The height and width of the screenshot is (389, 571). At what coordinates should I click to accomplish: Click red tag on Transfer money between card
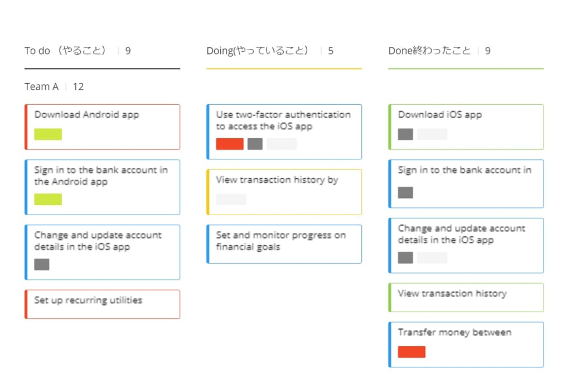[x=412, y=352]
